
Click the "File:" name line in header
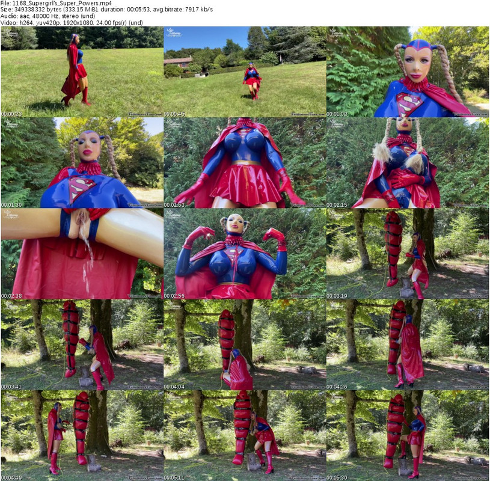tap(57, 3)
